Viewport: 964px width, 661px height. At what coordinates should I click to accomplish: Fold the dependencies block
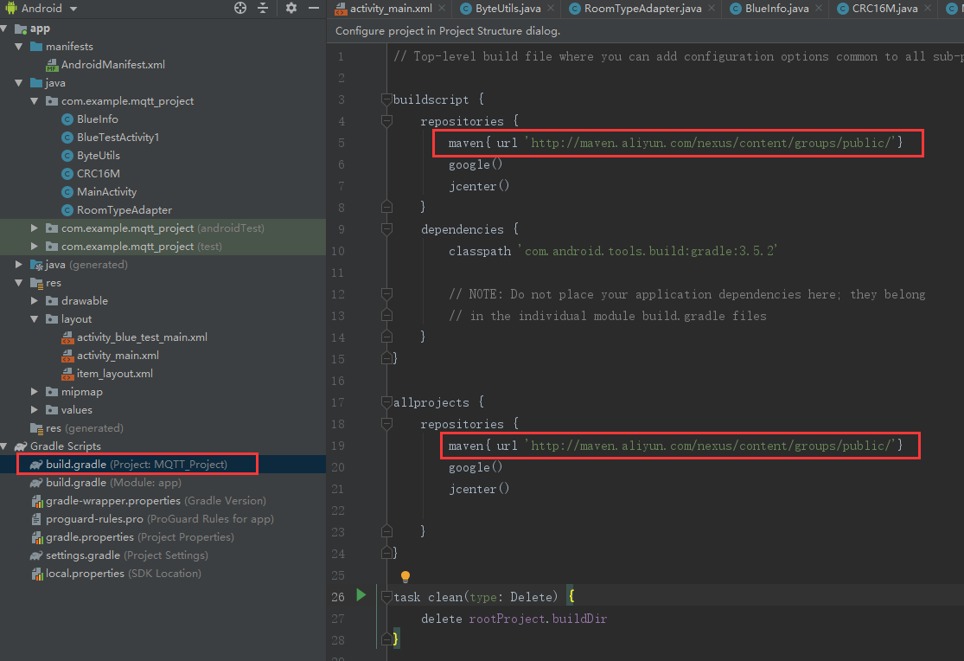386,229
